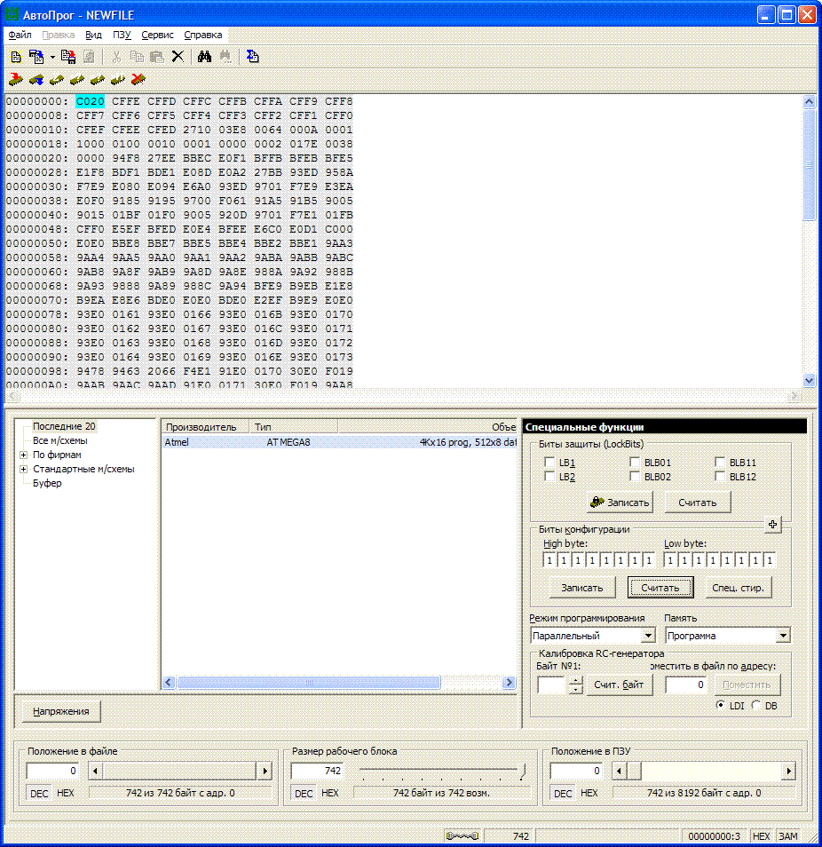822x847 pixels.
Task: Click the new file toolbar icon
Action: pos(16,57)
